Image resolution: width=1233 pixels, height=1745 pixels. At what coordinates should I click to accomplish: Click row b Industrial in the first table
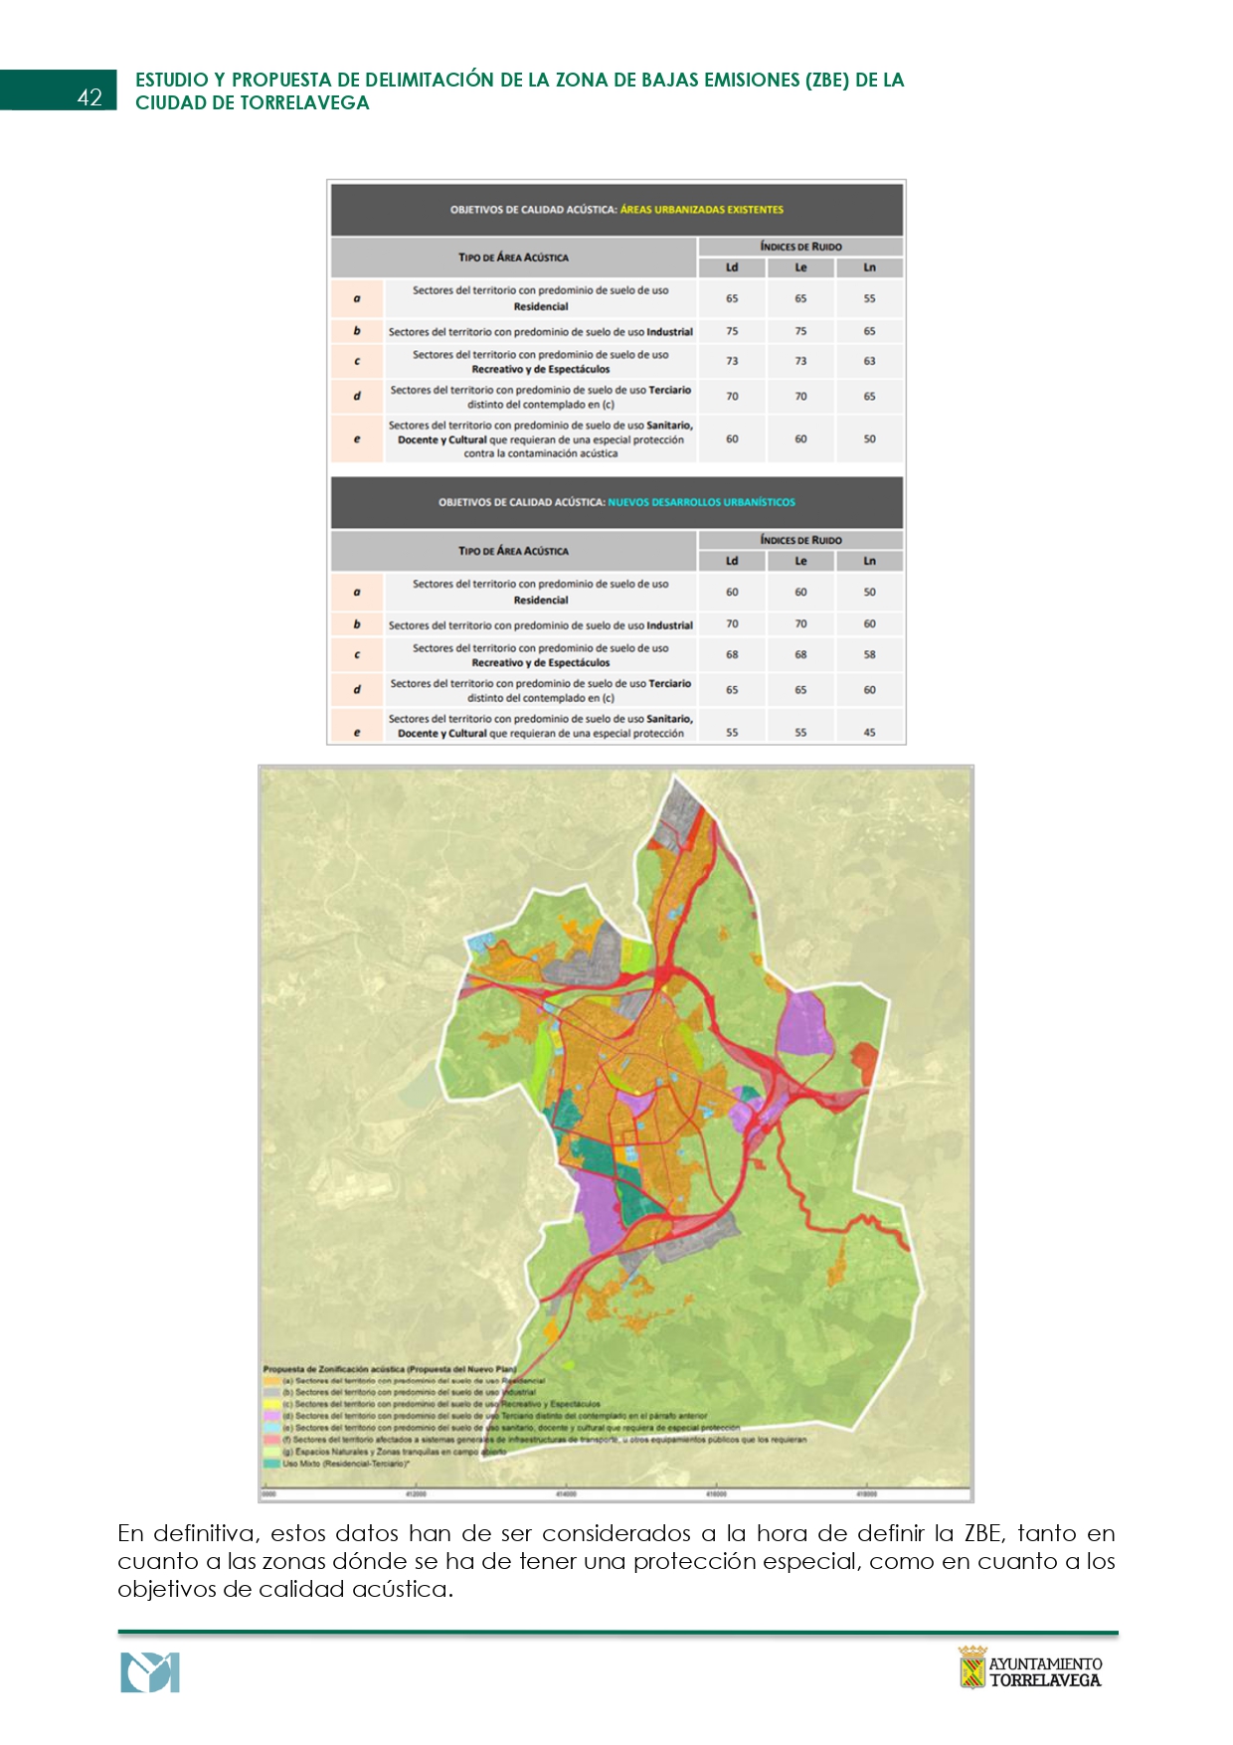click(616, 331)
